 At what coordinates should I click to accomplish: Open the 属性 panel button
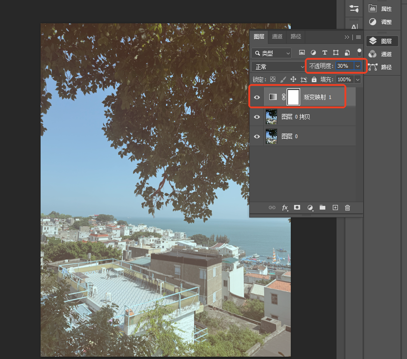pos(381,8)
